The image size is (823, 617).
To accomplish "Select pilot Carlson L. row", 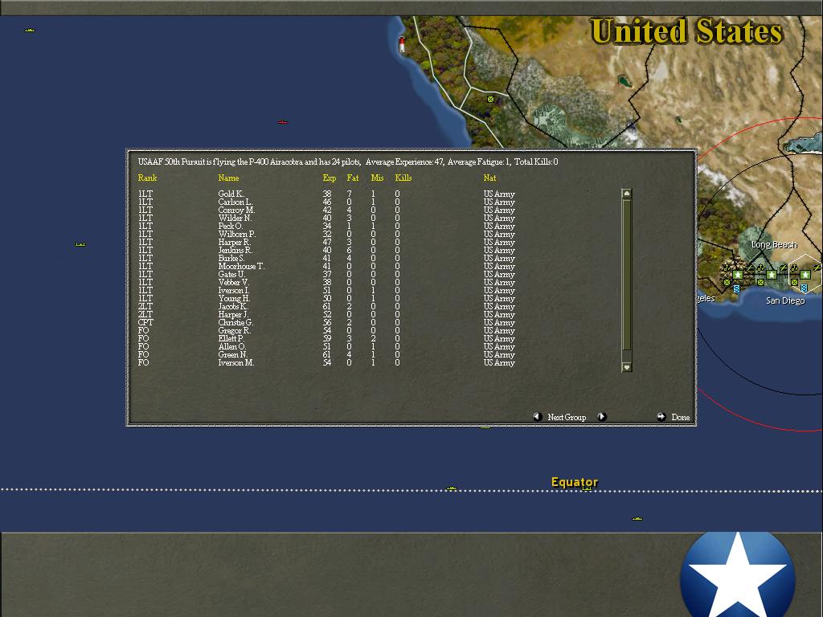I will [x=326, y=202].
